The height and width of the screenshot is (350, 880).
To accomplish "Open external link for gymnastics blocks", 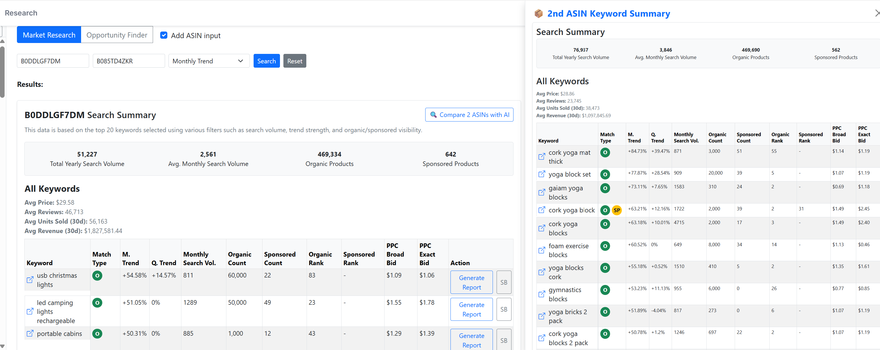I will point(542,294).
